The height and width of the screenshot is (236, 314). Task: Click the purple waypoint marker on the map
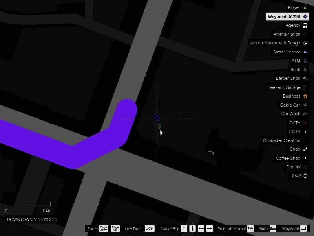click(x=157, y=118)
